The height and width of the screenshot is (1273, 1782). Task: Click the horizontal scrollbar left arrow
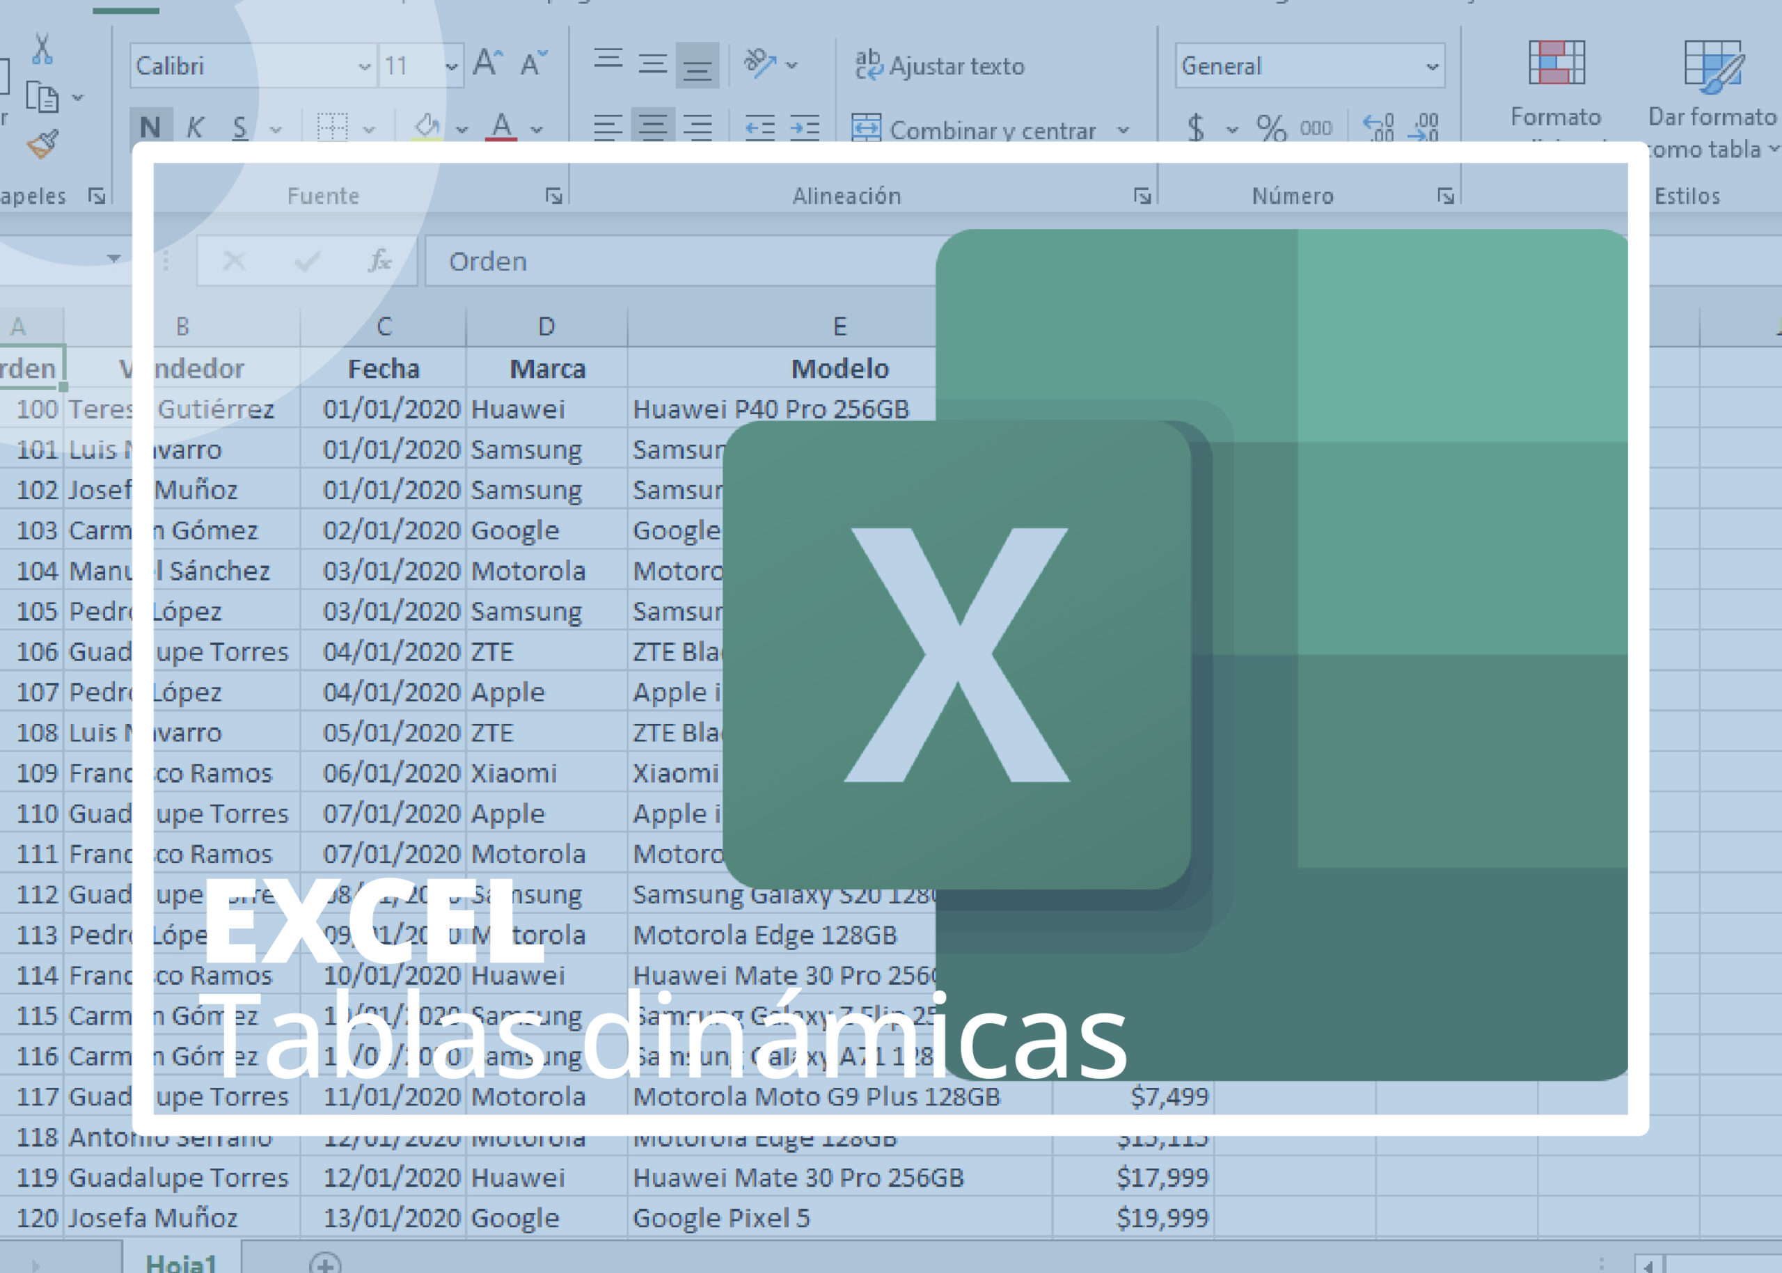1649,1263
